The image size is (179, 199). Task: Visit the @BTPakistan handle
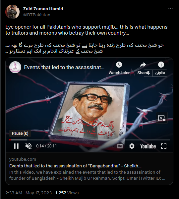pyautogui.click(x=37, y=15)
